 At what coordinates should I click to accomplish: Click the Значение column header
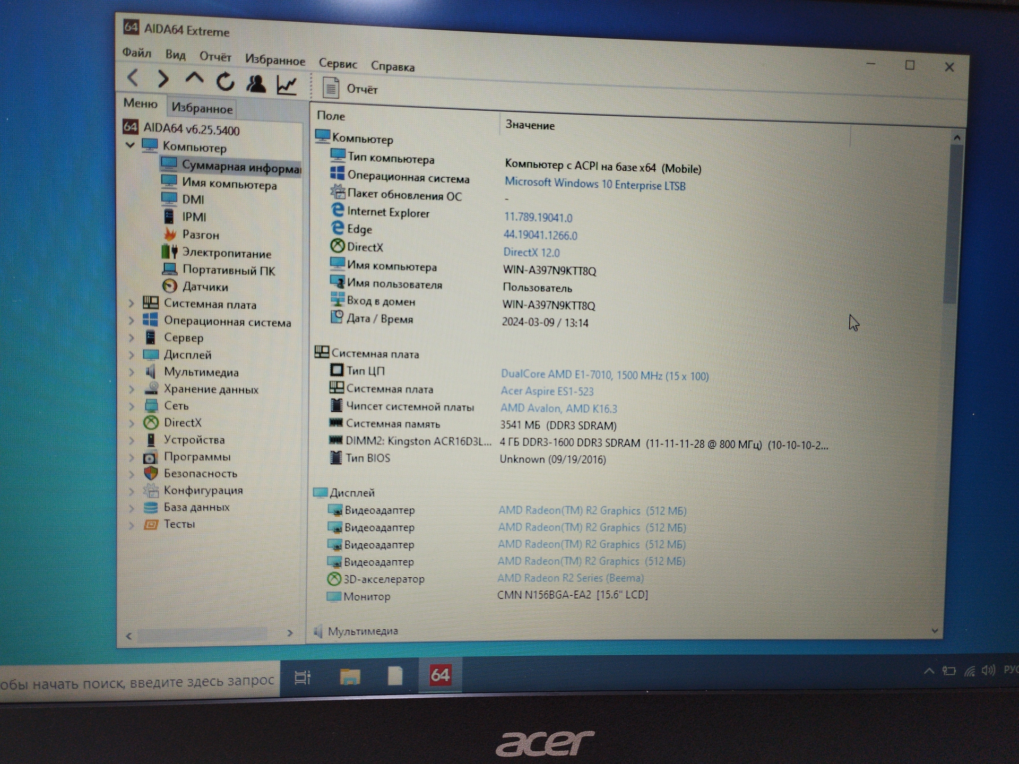(x=530, y=125)
